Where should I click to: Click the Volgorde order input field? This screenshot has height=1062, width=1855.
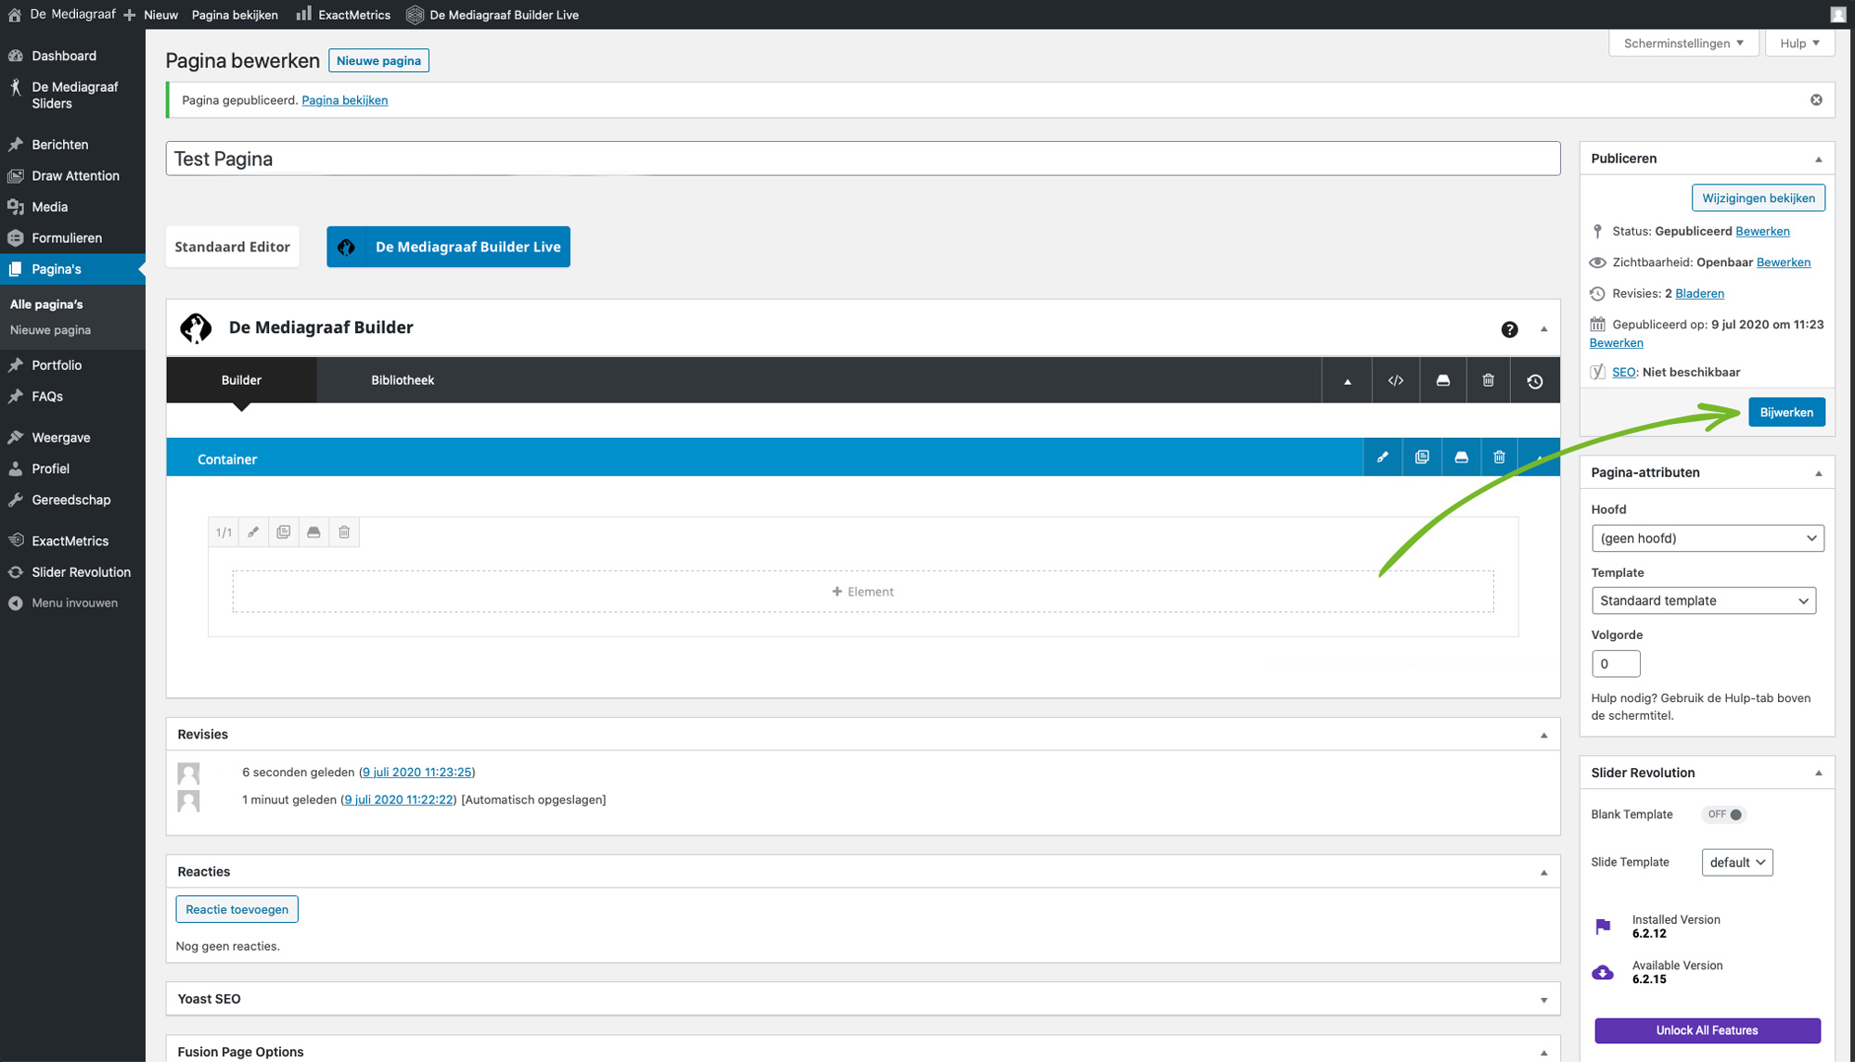point(1615,664)
